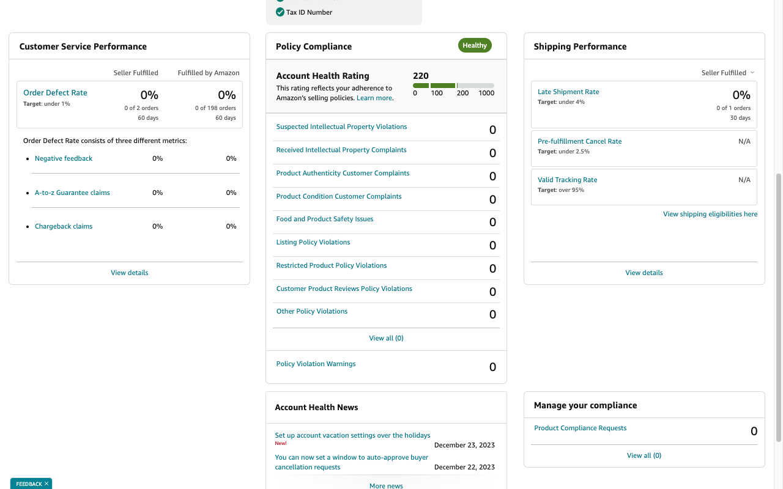Image resolution: width=783 pixels, height=489 pixels.
Task: View details of Customer Service Performance
Action: tap(130, 273)
